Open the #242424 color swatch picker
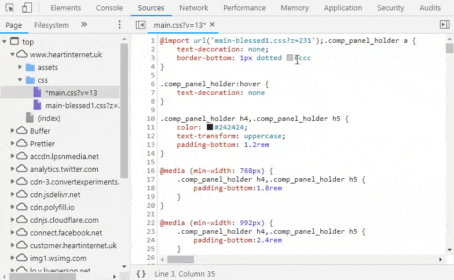 coord(210,127)
